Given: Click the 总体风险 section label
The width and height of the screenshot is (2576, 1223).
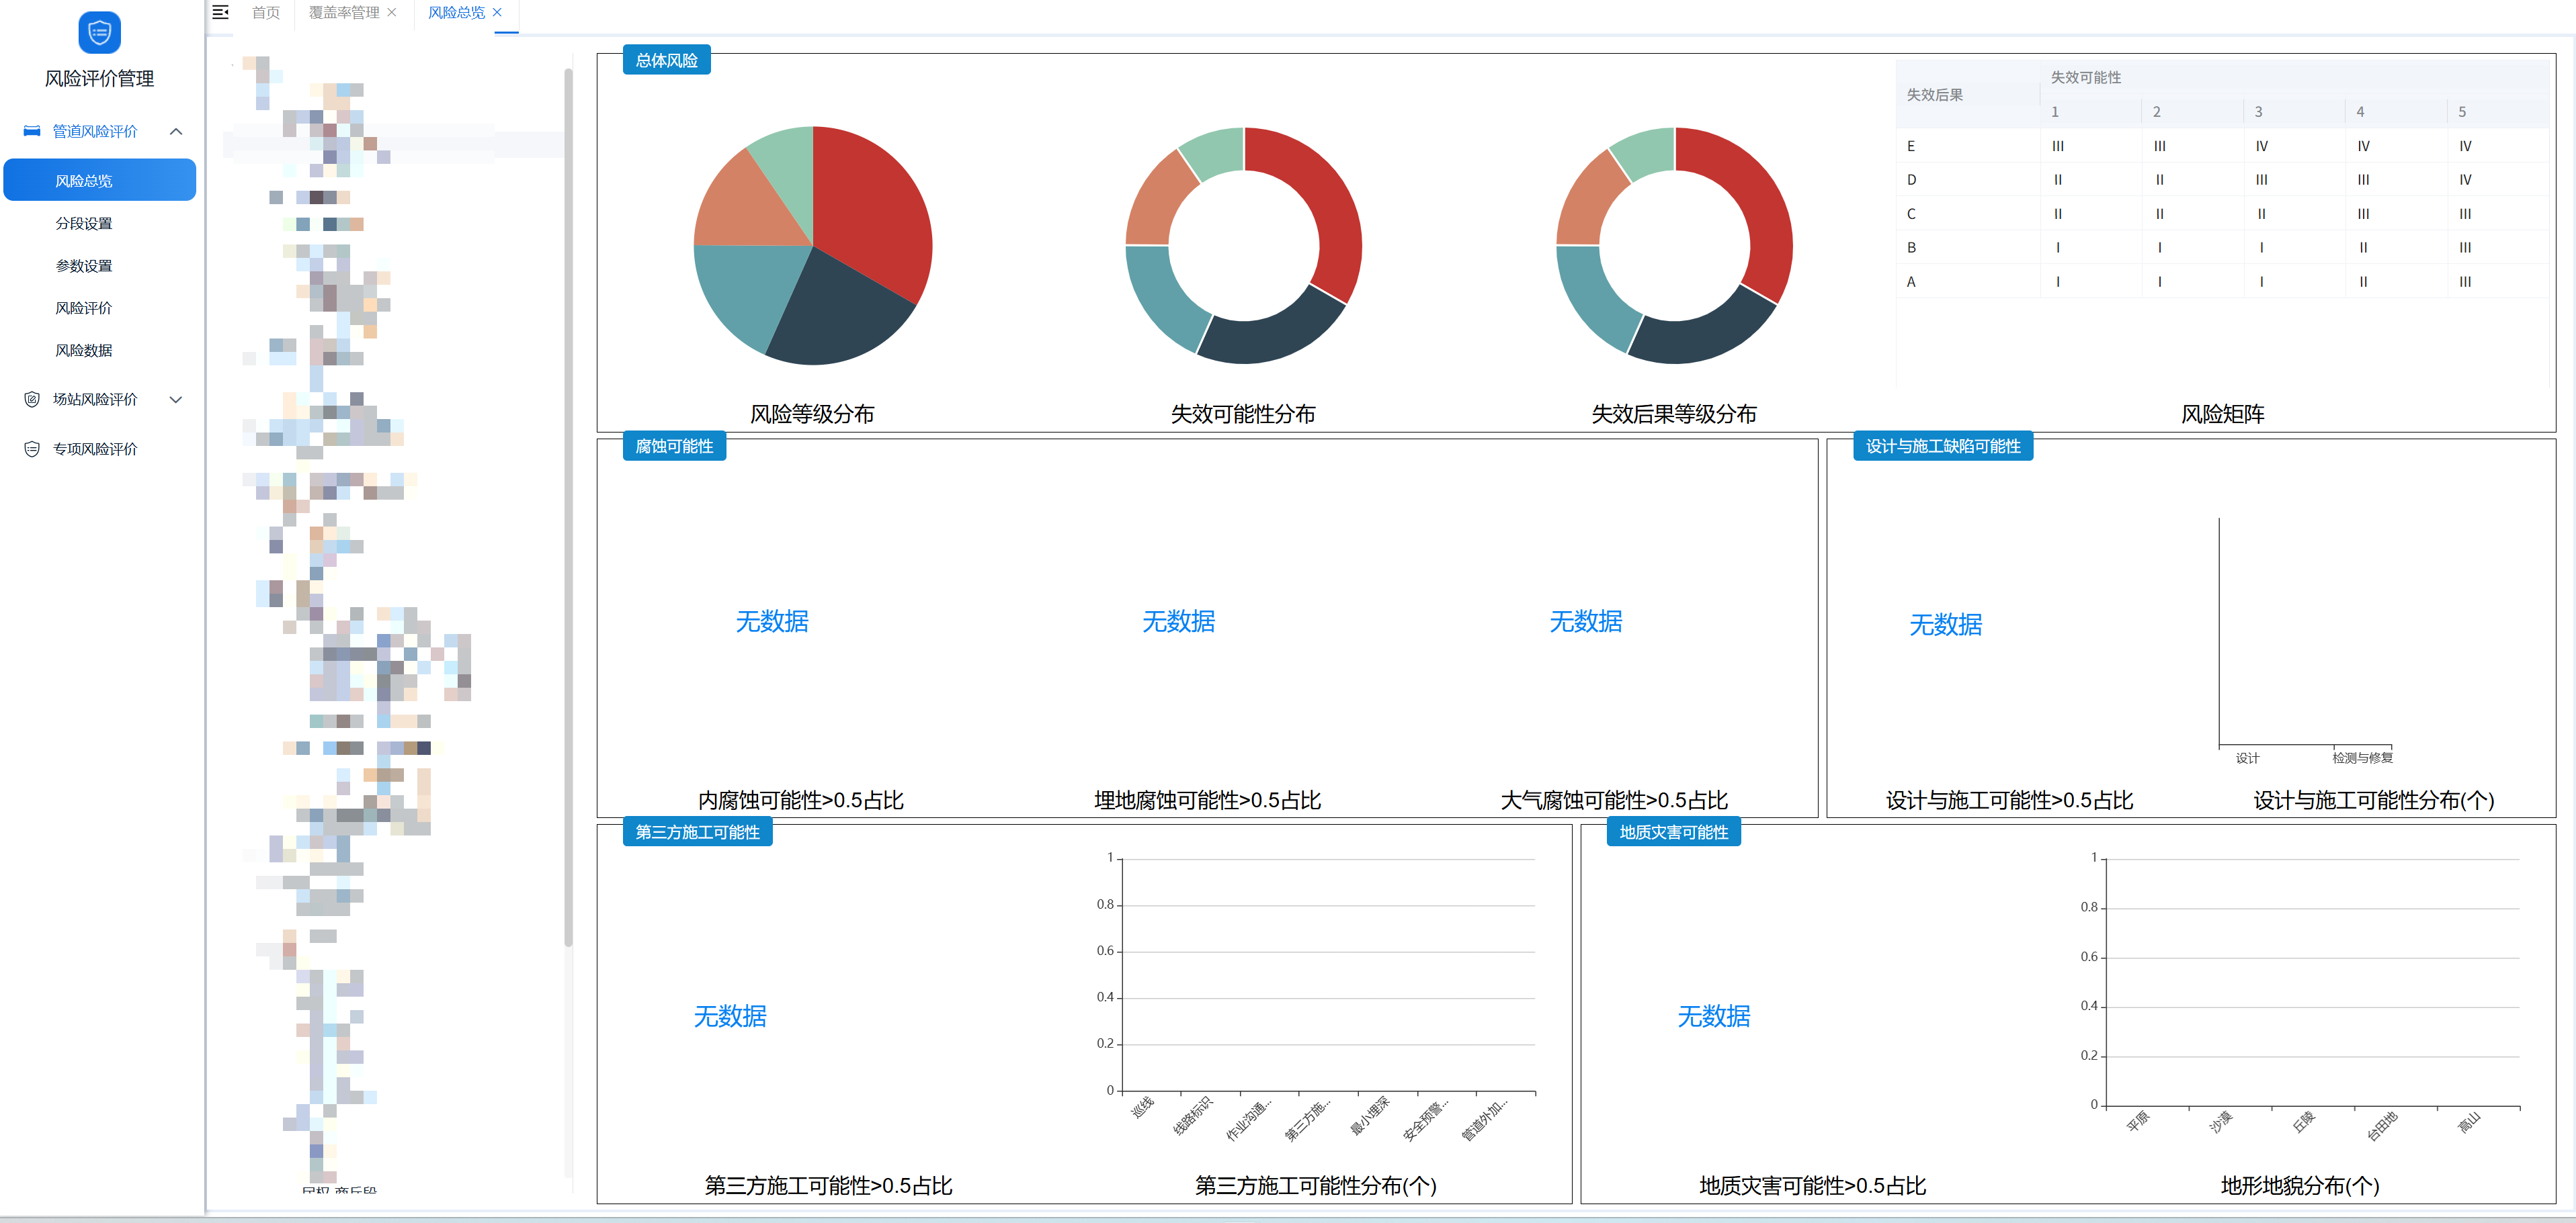Looking at the screenshot, I should click(666, 60).
